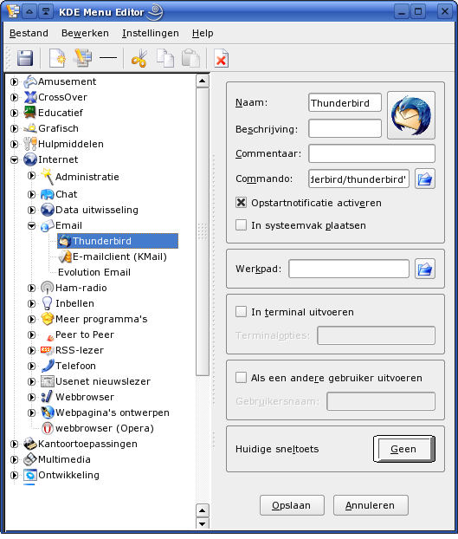Enable In systeemvak plaatsen checkbox
Image resolution: width=458 pixels, height=539 pixels.
tap(241, 225)
